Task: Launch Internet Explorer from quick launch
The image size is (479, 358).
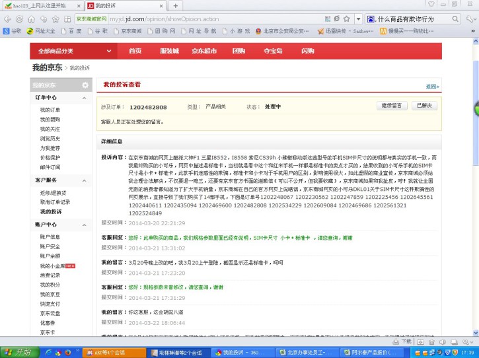Action: [48, 352]
